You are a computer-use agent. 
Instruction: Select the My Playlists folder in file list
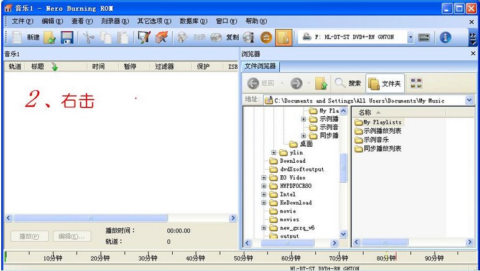(378, 122)
